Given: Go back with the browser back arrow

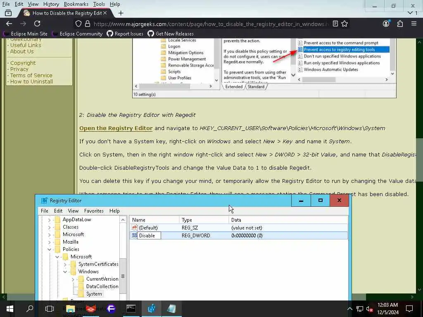Looking at the screenshot, I should click(9, 24).
